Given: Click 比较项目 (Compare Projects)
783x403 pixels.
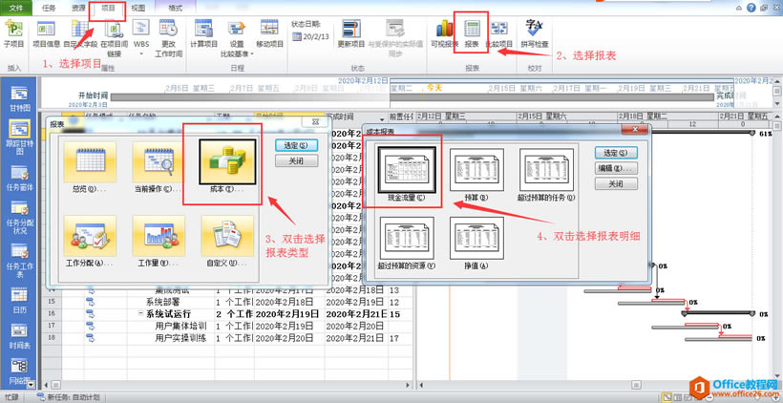Looking at the screenshot, I should [498, 34].
